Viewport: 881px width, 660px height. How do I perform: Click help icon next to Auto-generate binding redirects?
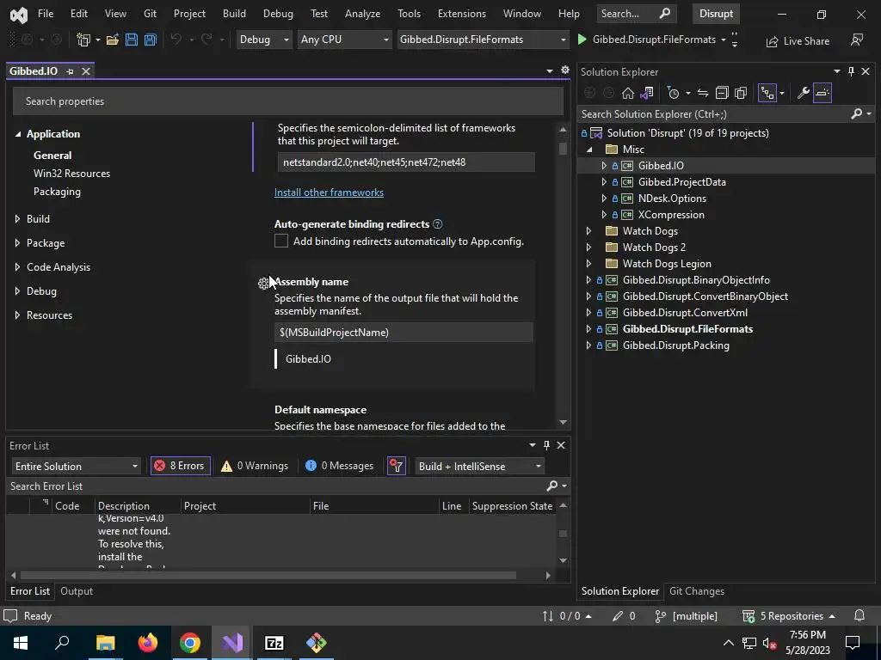point(438,224)
